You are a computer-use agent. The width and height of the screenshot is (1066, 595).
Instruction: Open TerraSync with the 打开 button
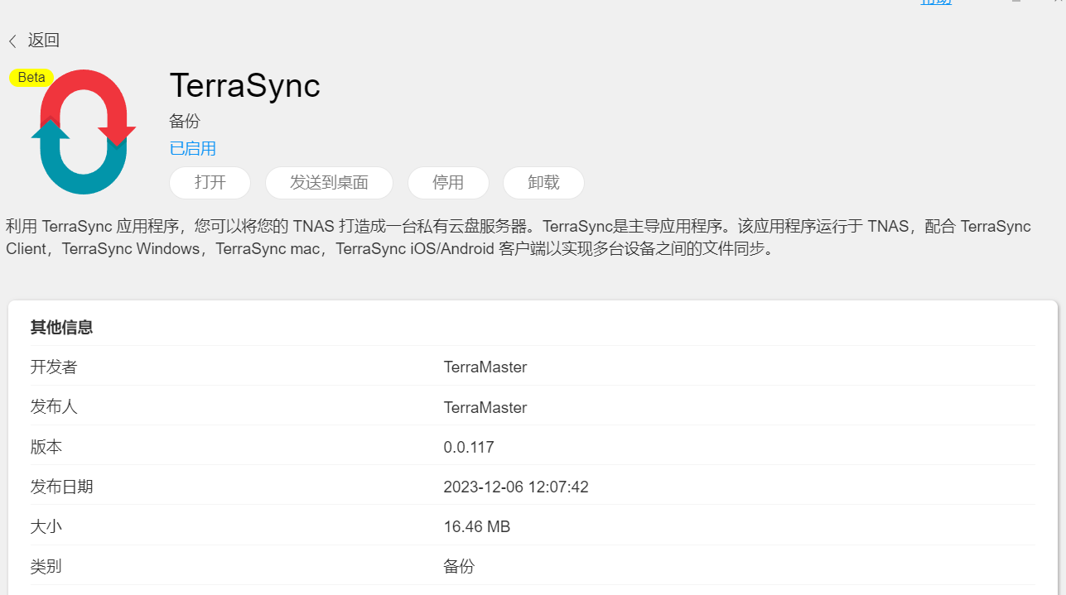[x=210, y=183]
